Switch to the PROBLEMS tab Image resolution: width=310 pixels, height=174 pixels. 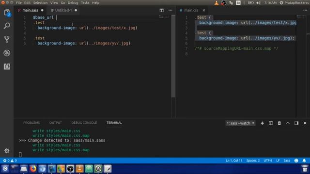(x=31, y=123)
